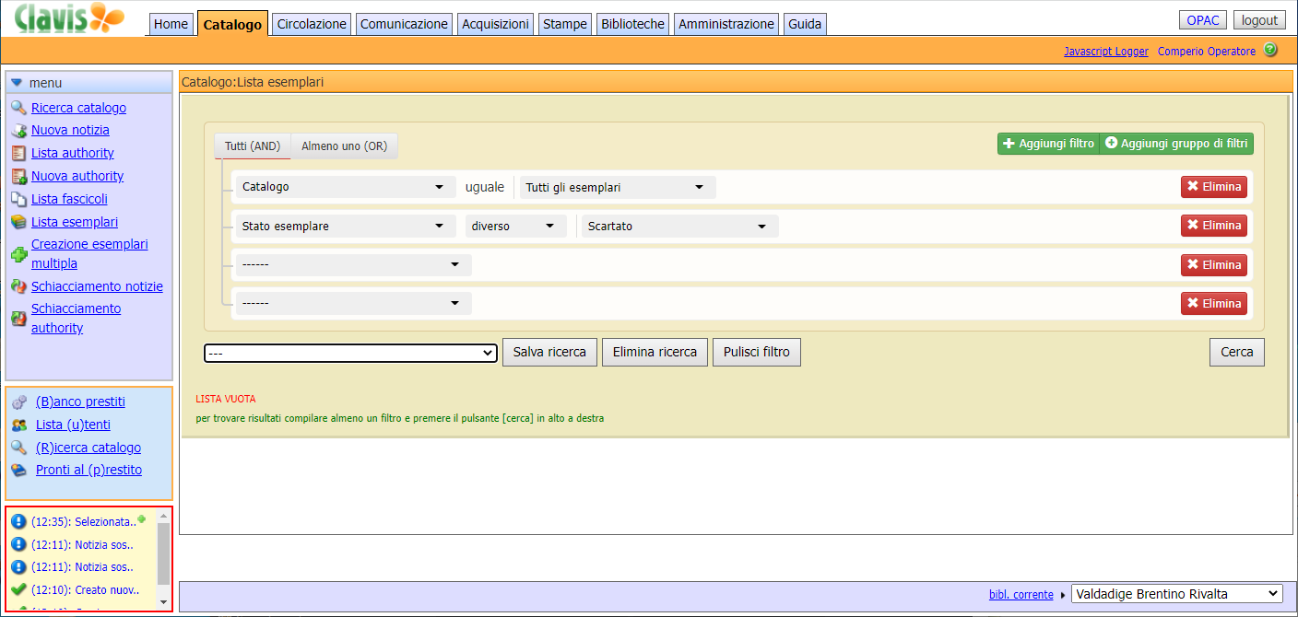This screenshot has width=1298, height=617.
Task: Click the Nuova notizia icon in menu
Action: point(18,131)
